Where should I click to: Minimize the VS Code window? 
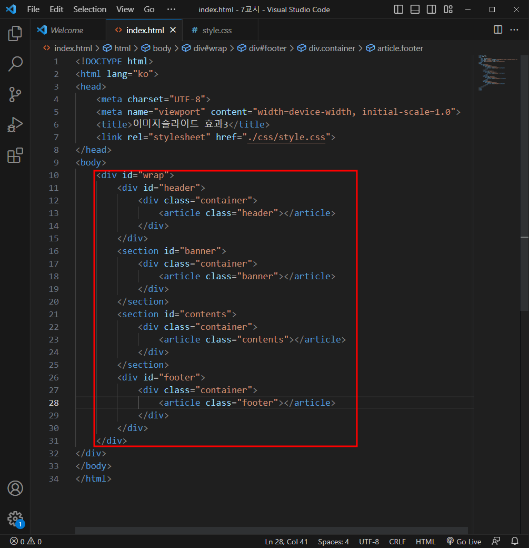tap(468, 9)
